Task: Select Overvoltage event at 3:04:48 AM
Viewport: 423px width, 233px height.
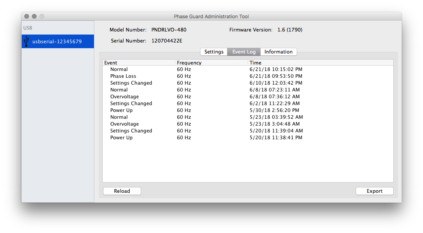Action: click(x=248, y=124)
